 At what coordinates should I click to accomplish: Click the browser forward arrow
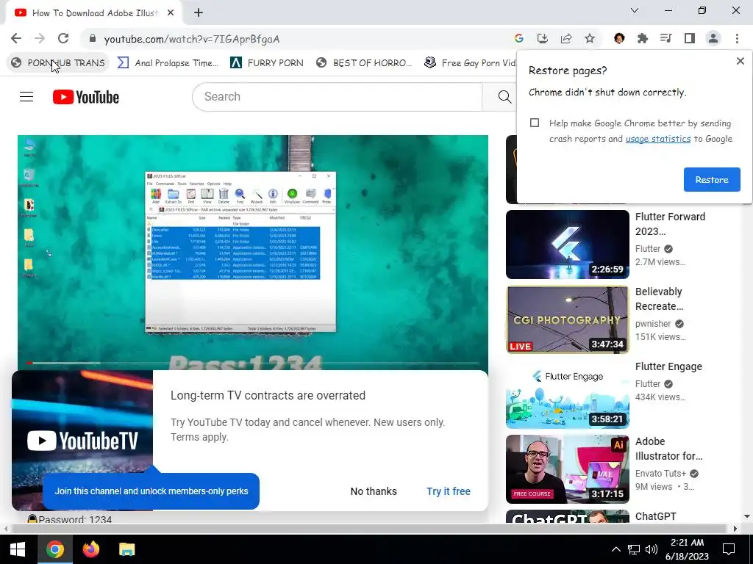(40, 38)
